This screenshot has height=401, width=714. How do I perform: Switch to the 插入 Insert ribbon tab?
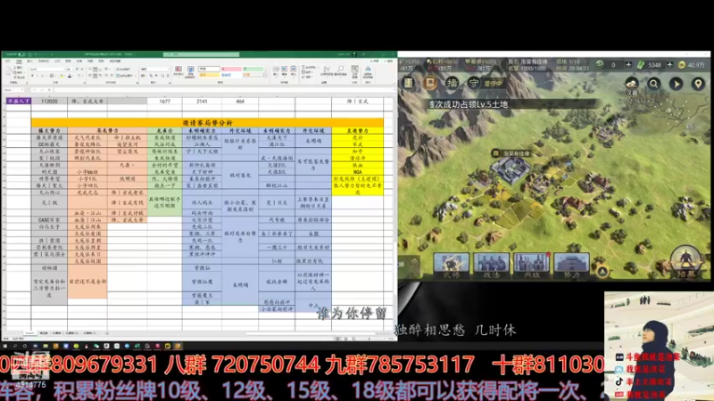[29, 61]
